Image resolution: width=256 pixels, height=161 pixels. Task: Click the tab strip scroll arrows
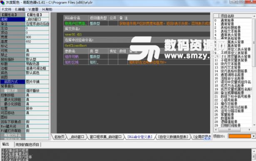tap(207, 138)
